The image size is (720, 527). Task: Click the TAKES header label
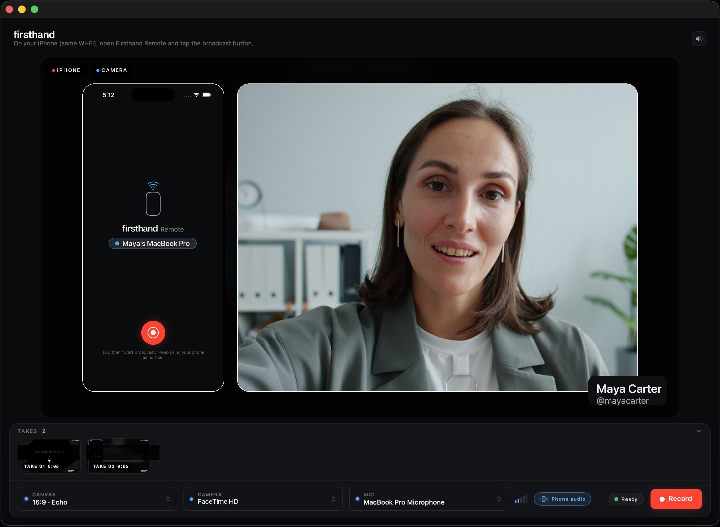pos(27,431)
